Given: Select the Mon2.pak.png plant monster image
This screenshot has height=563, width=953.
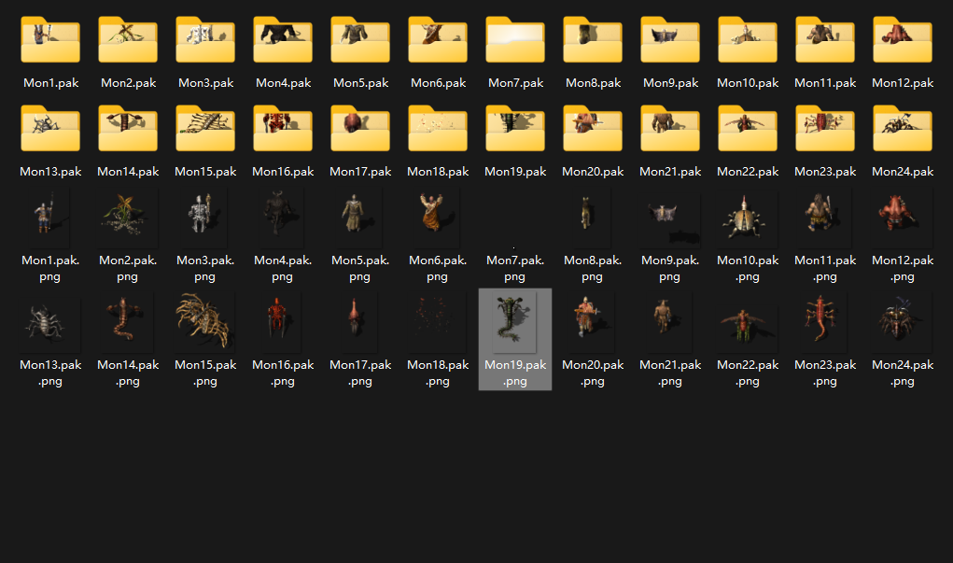Looking at the screenshot, I should point(128,218).
